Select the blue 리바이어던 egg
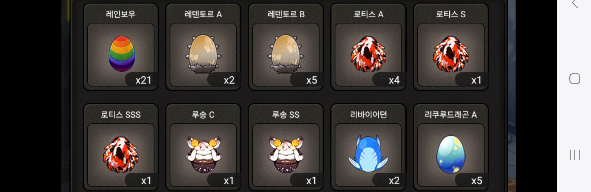591x192 pixels. [x=368, y=154]
